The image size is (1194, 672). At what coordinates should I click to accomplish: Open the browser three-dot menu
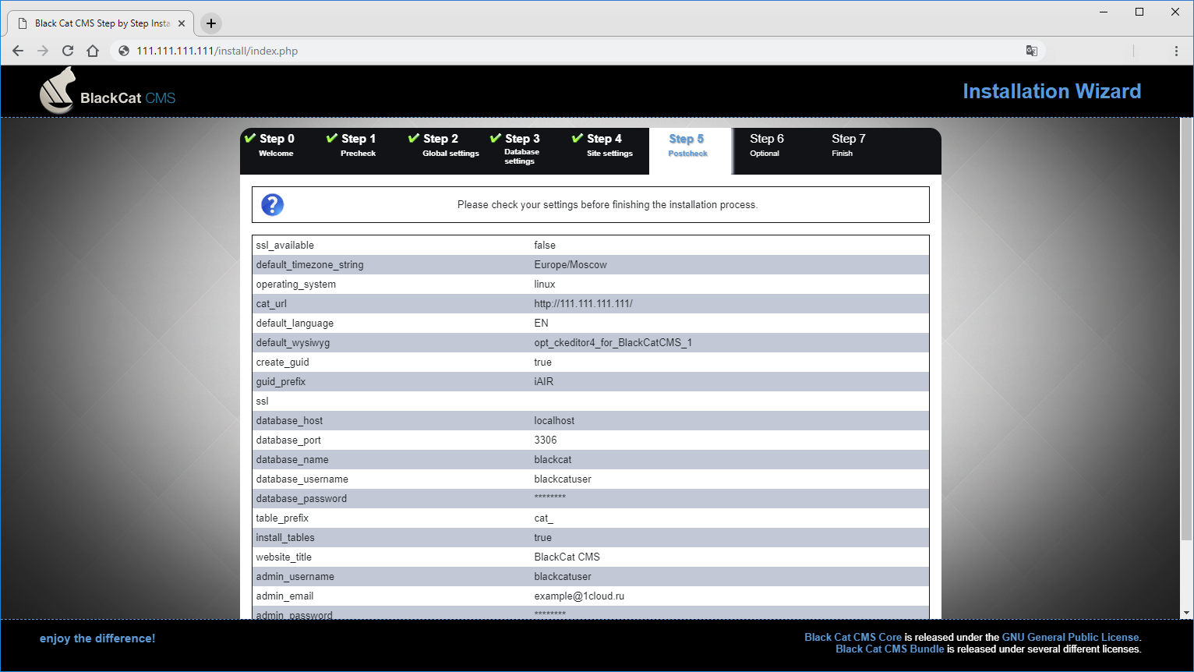pos(1177,51)
